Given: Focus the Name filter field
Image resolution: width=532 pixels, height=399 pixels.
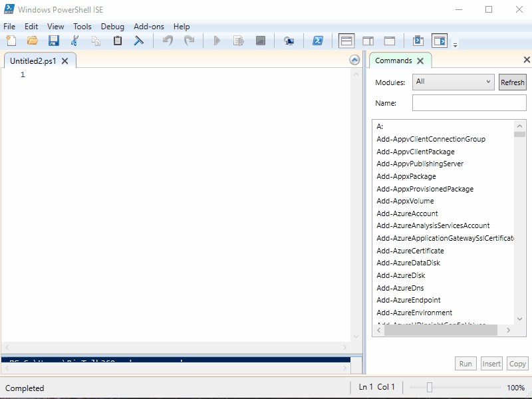Looking at the screenshot, I should [469, 103].
